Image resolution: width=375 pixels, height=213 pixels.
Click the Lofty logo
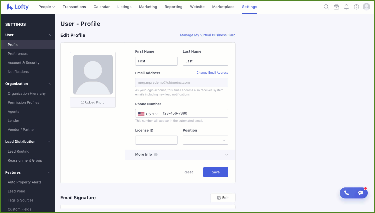click(17, 7)
